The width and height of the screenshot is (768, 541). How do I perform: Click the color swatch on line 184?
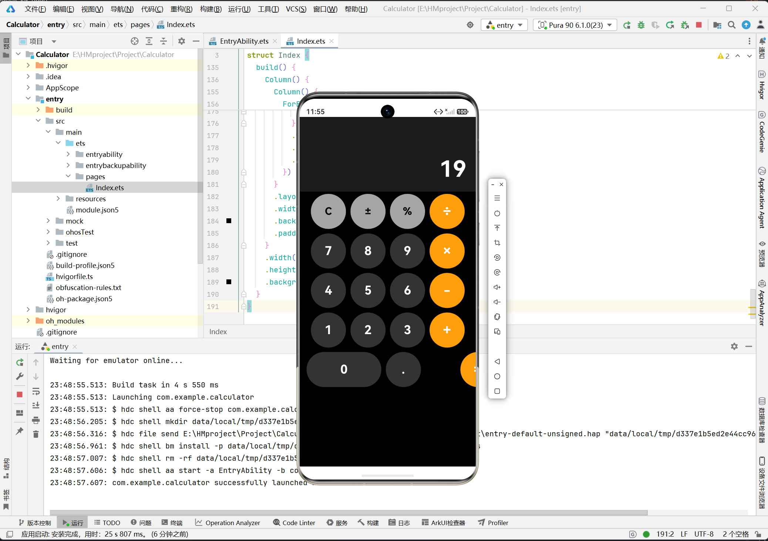[x=229, y=221]
